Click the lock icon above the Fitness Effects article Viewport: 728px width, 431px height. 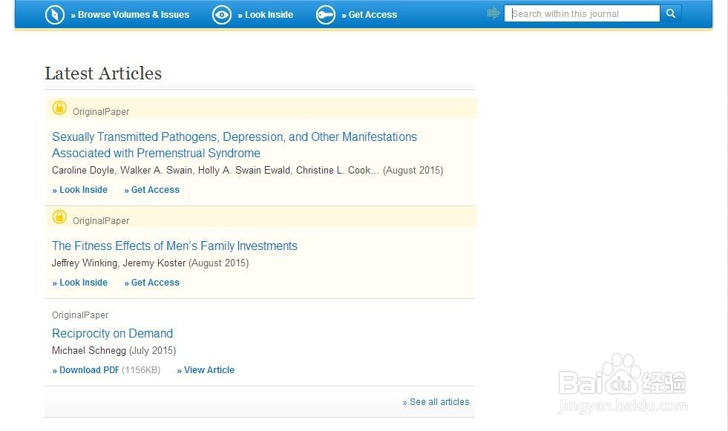[59, 217]
